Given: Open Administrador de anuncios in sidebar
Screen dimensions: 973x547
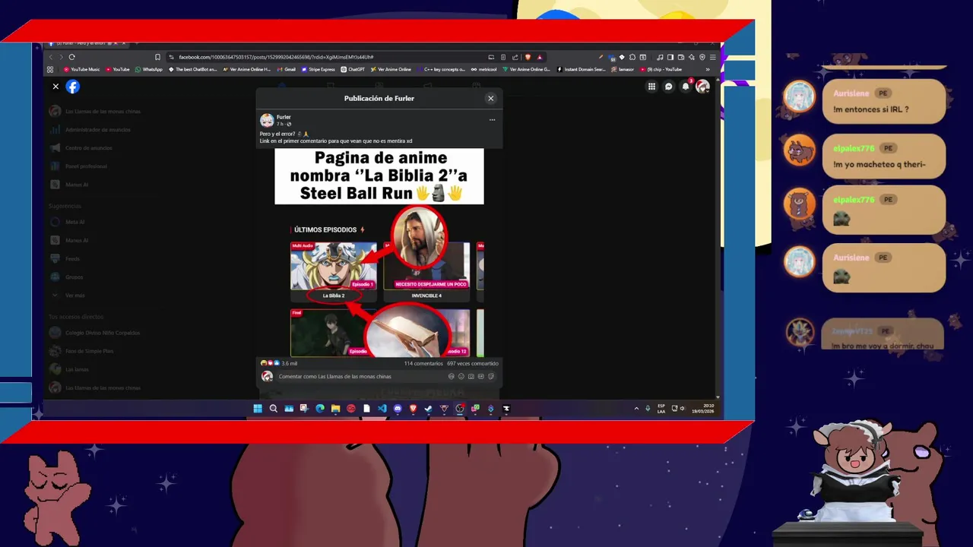Looking at the screenshot, I should pyautogui.click(x=90, y=130).
